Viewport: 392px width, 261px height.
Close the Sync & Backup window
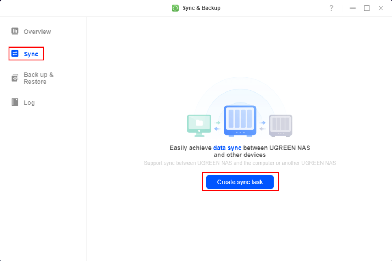(x=381, y=8)
